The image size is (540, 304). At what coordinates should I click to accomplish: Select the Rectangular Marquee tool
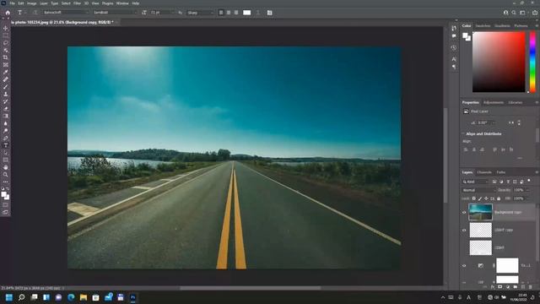tap(6, 35)
